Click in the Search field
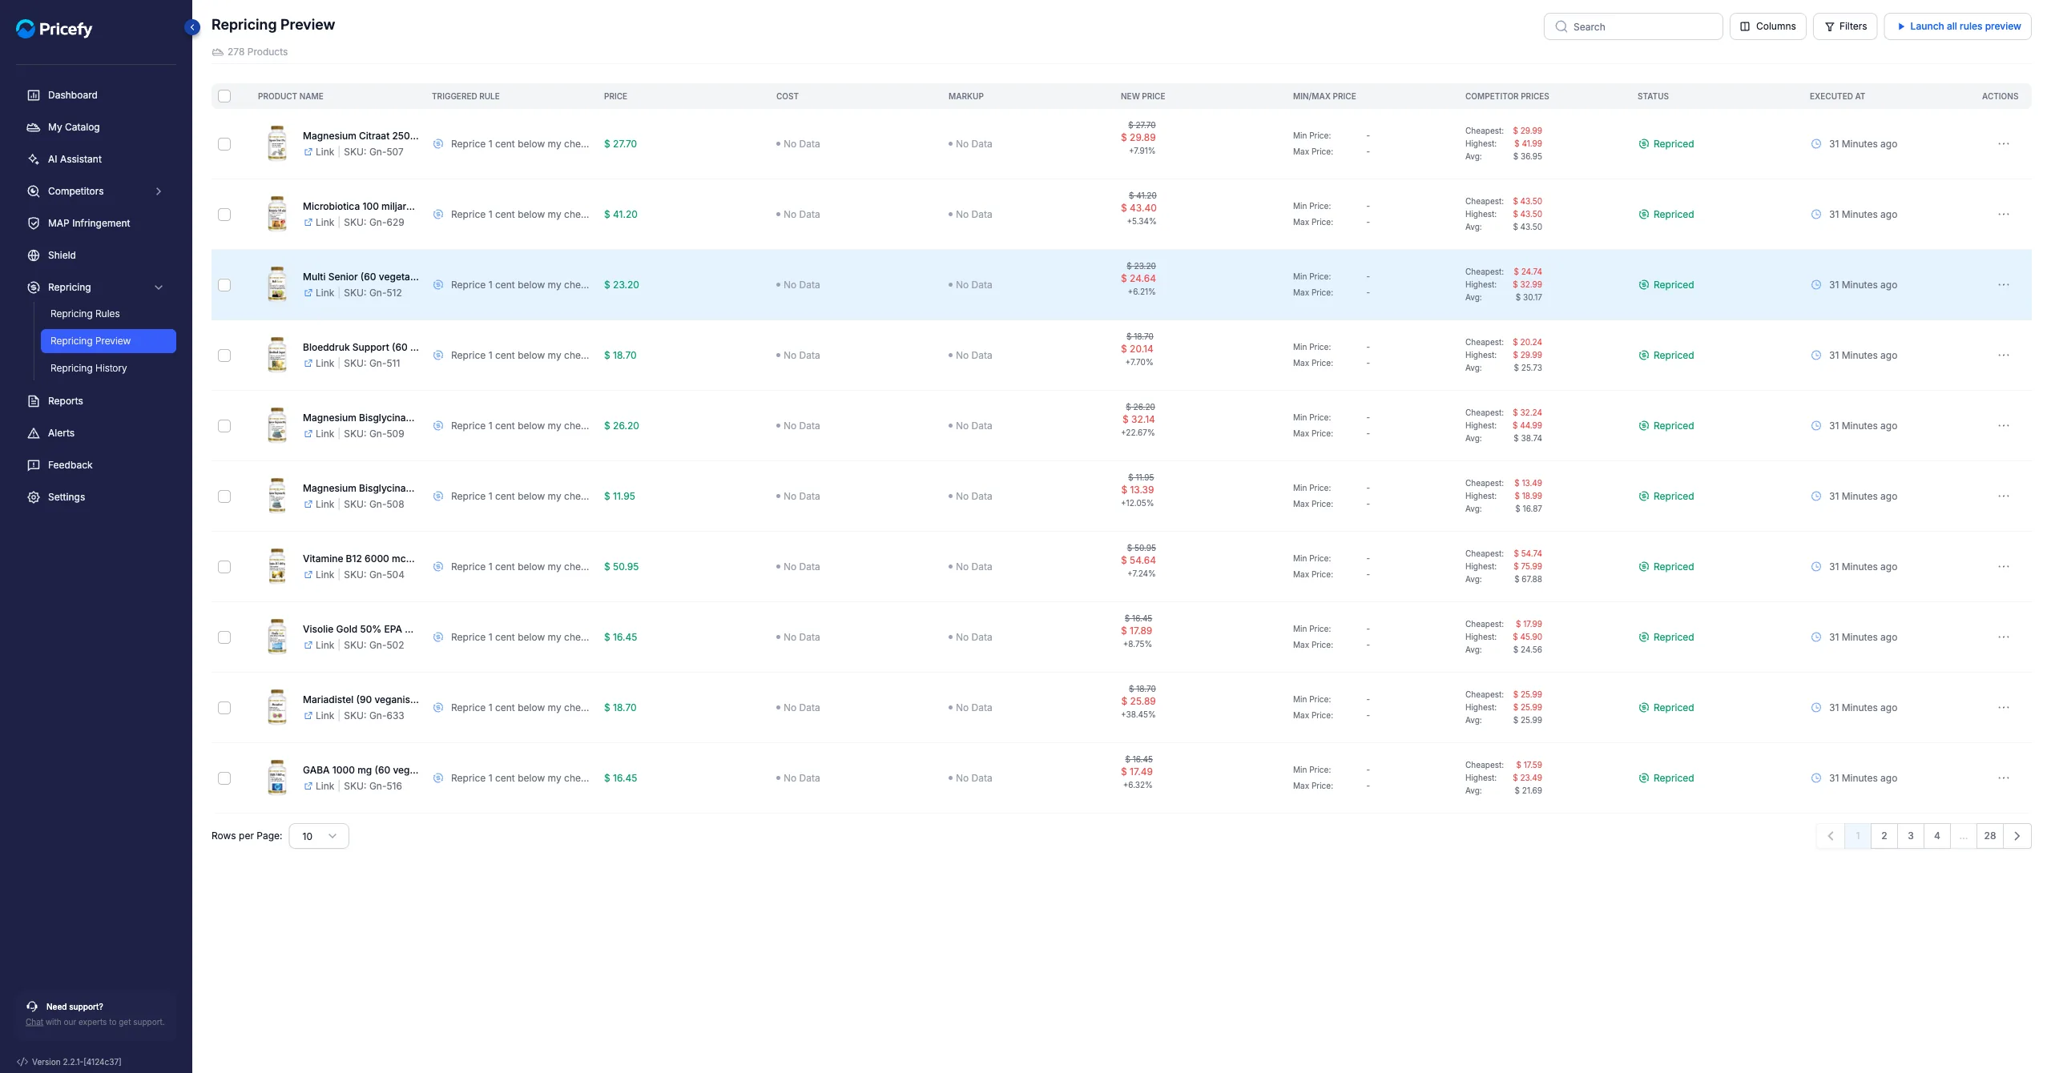 point(1633,26)
